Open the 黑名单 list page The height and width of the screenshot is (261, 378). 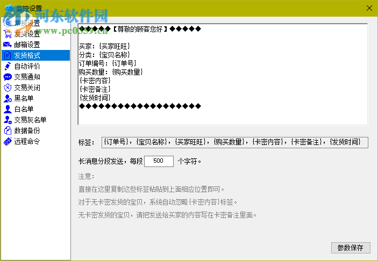click(35, 98)
